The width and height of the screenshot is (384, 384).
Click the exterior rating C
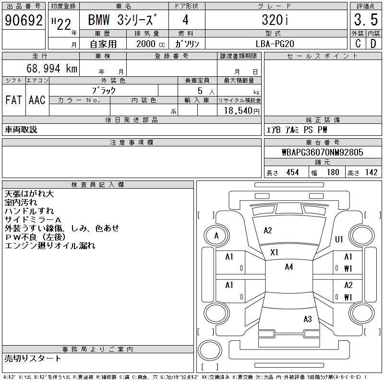point(358,44)
